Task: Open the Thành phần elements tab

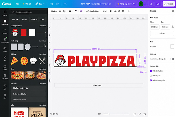Action: pyautogui.click(x=5, y=22)
